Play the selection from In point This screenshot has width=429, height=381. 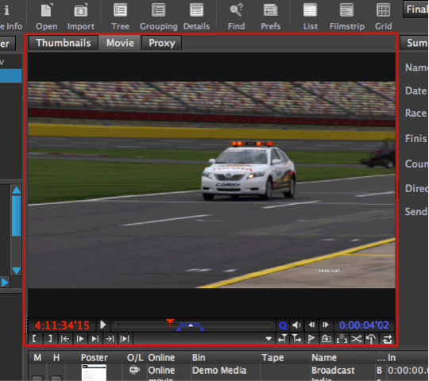click(x=80, y=339)
